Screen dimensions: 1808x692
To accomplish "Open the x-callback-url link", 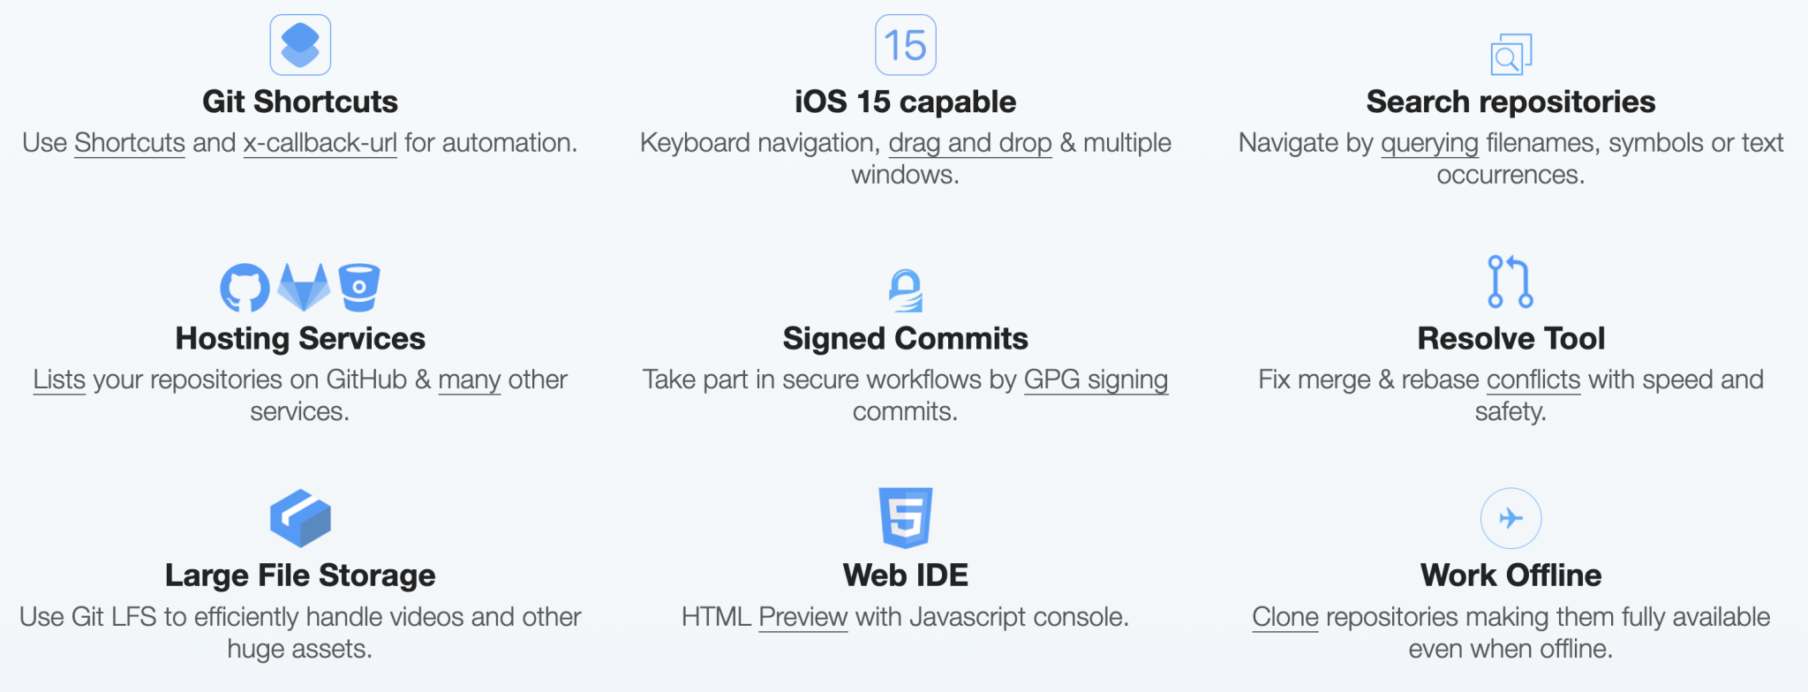I will tap(320, 143).
